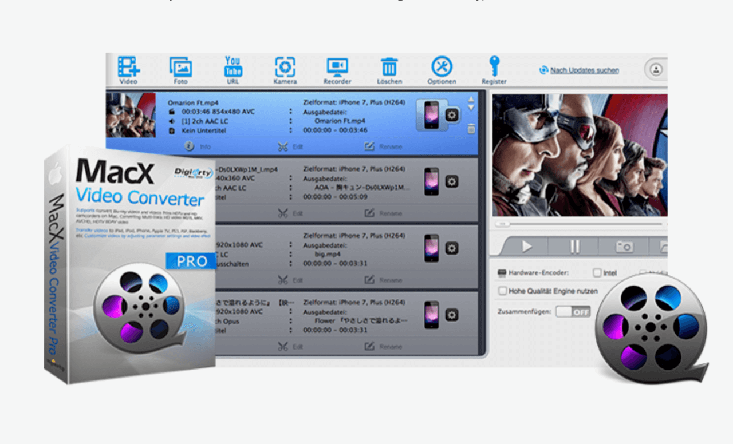Viewport: 733px width, 444px height.
Task: Open the Foto slideshow tool
Action: 180,66
